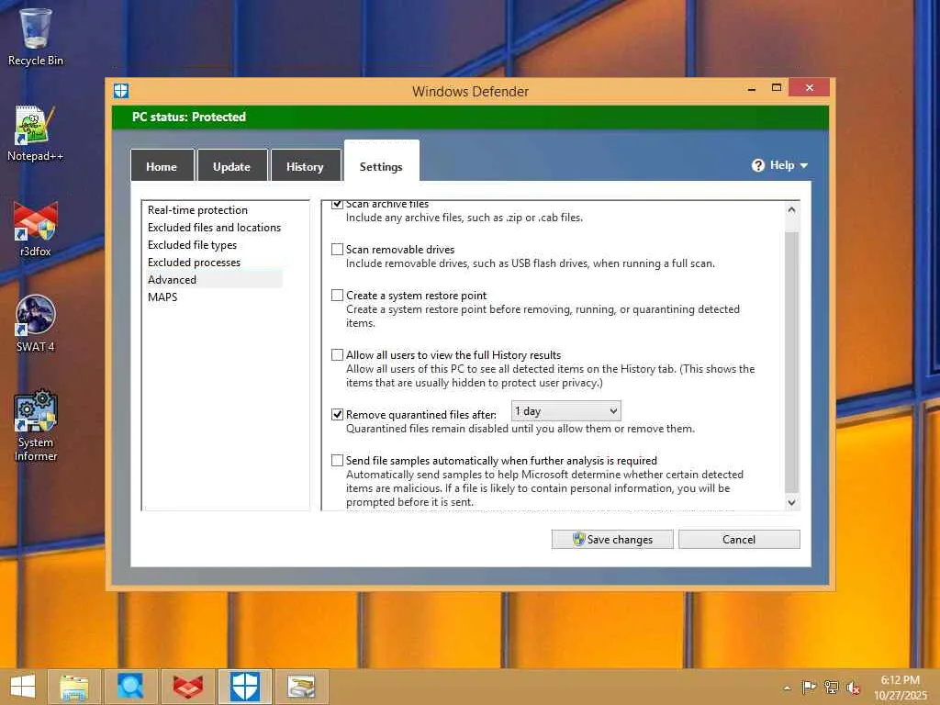Launch Notepad++ from the desktop
Image resolution: width=940 pixels, height=705 pixels.
click(x=36, y=133)
